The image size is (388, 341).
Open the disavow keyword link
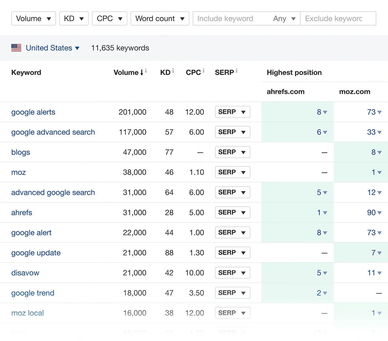pos(25,273)
